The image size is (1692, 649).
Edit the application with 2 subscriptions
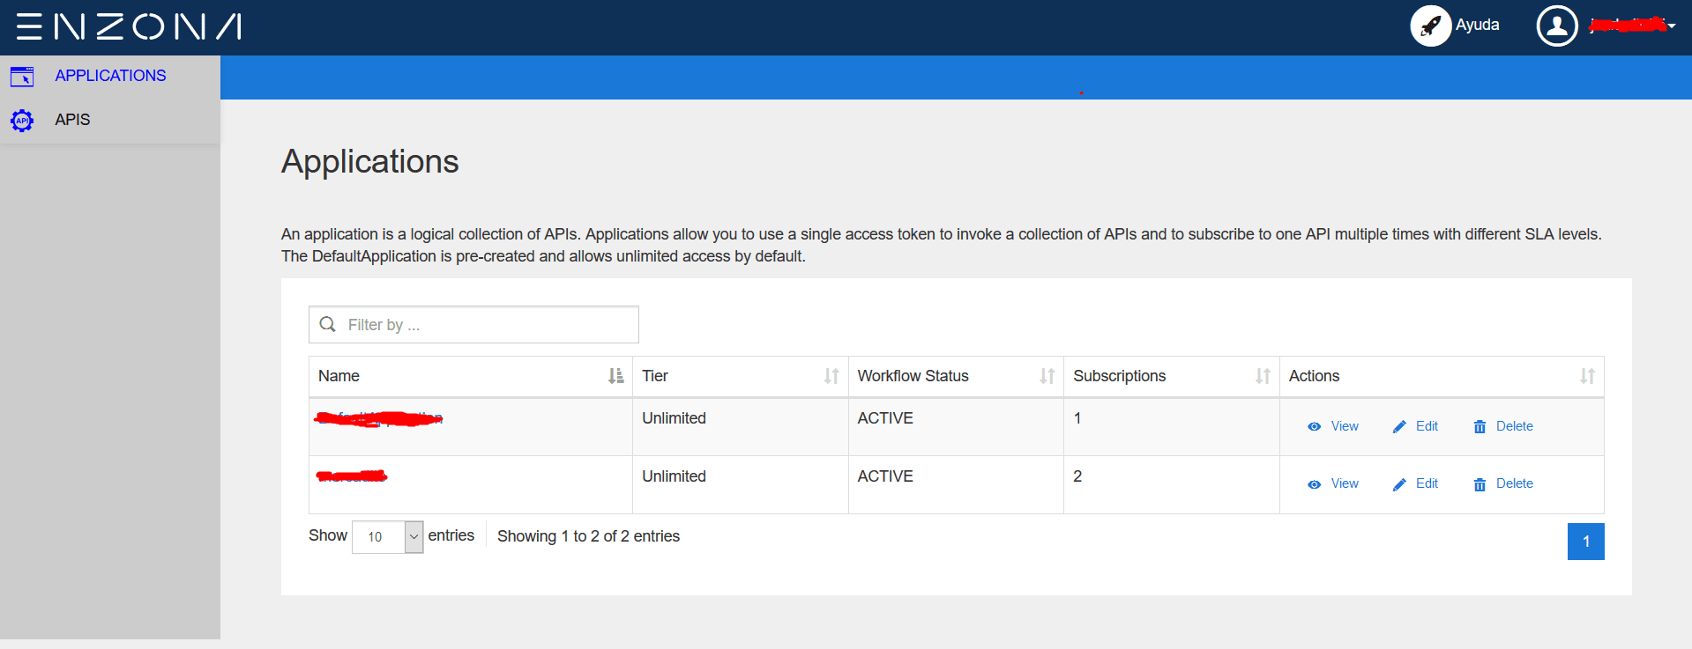1427,483
